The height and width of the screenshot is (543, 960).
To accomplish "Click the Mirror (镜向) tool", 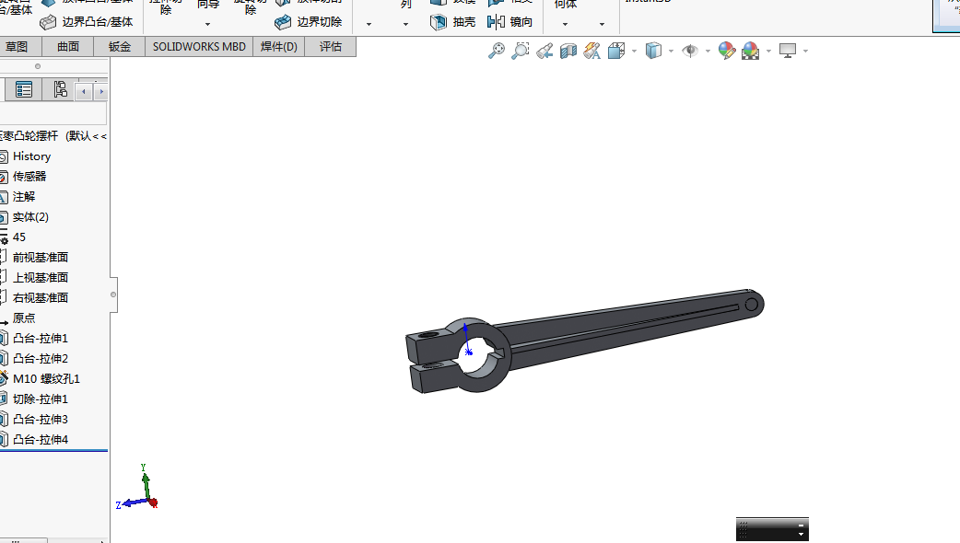I will (510, 22).
